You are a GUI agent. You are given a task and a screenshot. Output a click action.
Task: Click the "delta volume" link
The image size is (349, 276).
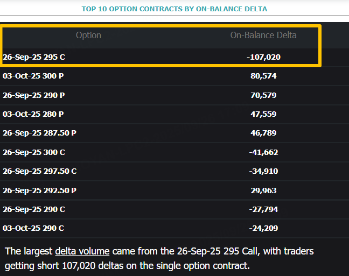(82, 251)
